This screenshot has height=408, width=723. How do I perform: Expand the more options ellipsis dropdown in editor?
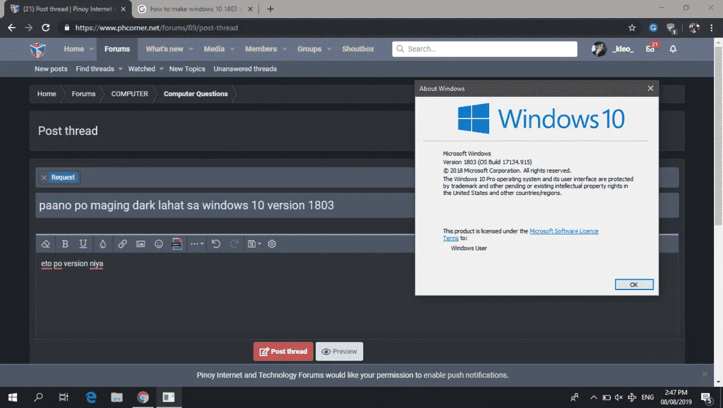tap(197, 244)
